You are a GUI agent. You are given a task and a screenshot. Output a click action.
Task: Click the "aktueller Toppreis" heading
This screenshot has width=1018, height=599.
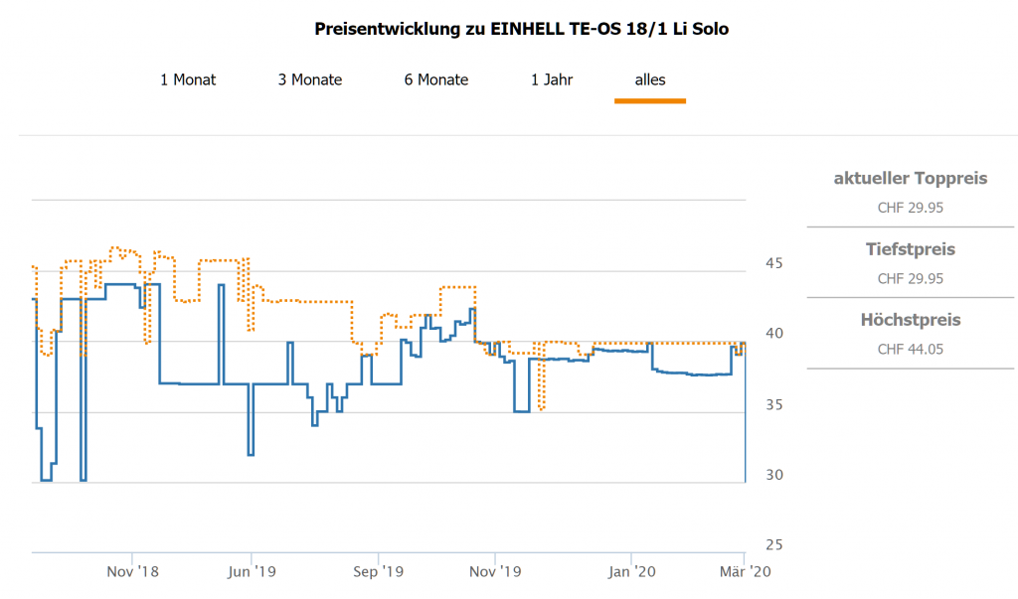click(910, 179)
